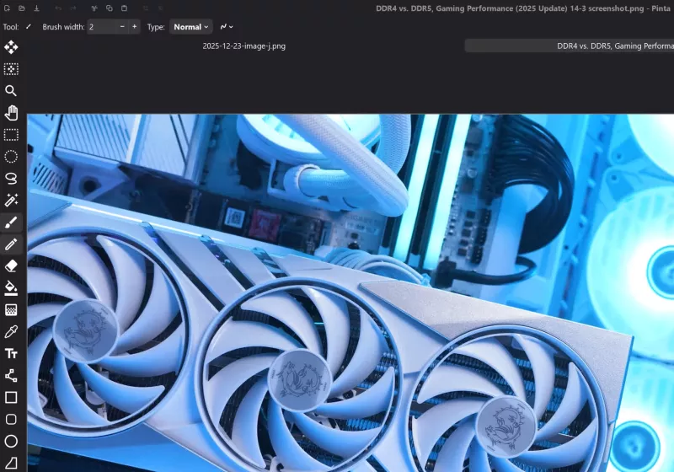
Task: Decrease brush width with the minus button
Action: click(122, 27)
